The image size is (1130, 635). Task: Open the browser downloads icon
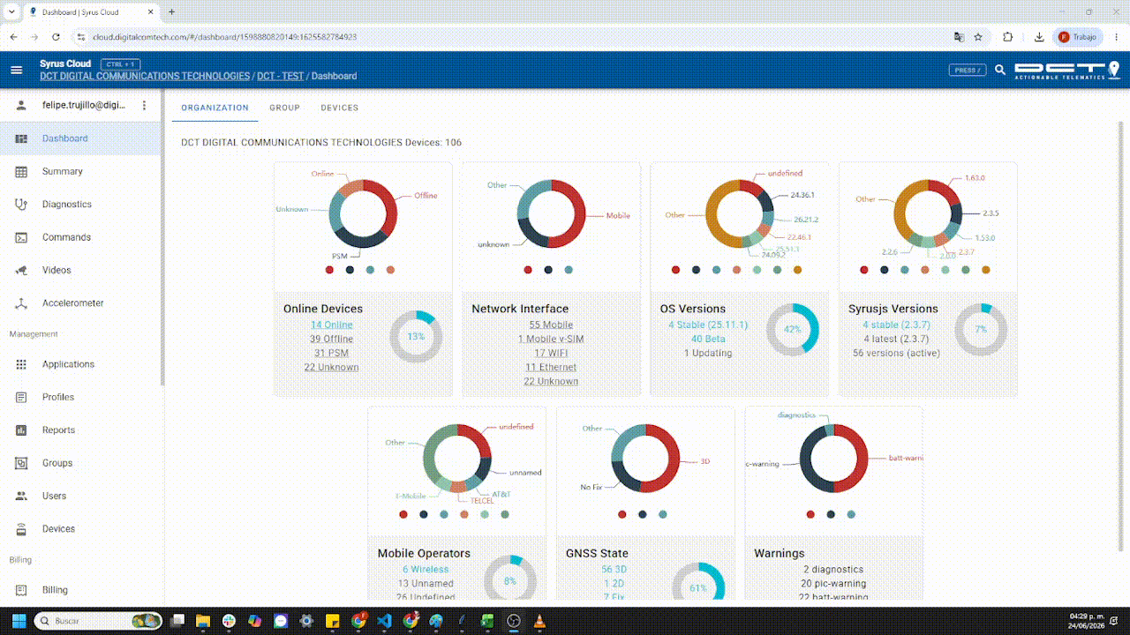coord(1039,37)
